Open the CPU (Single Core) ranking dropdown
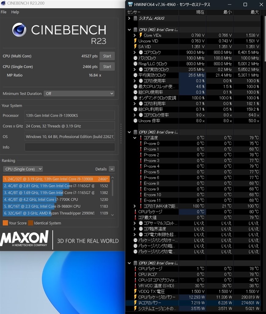The height and width of the screenshot is (314, 266). (23, 169)
